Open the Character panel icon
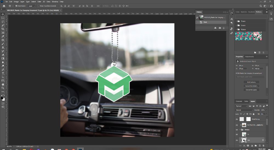Screen dimensions: 274x150 232,19
